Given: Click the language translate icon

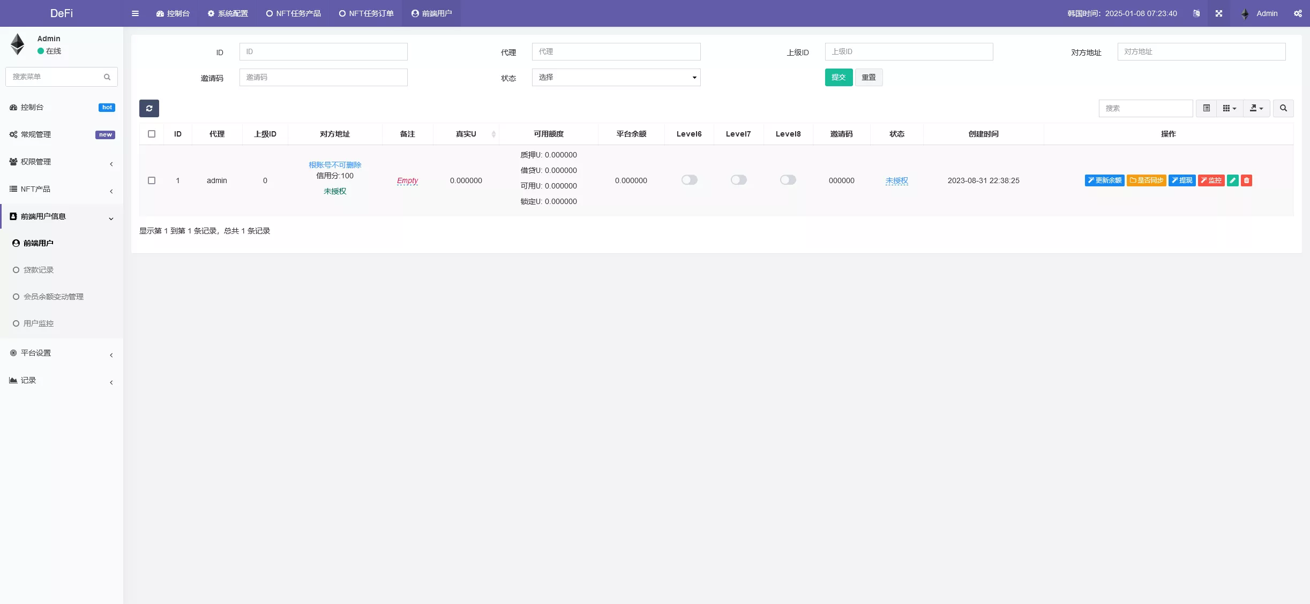Looking at the screenshot, I should pos(1196,13).
